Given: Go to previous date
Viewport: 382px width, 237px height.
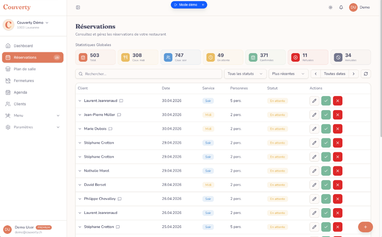Looking at the screenshot, I should coord(316,74).
